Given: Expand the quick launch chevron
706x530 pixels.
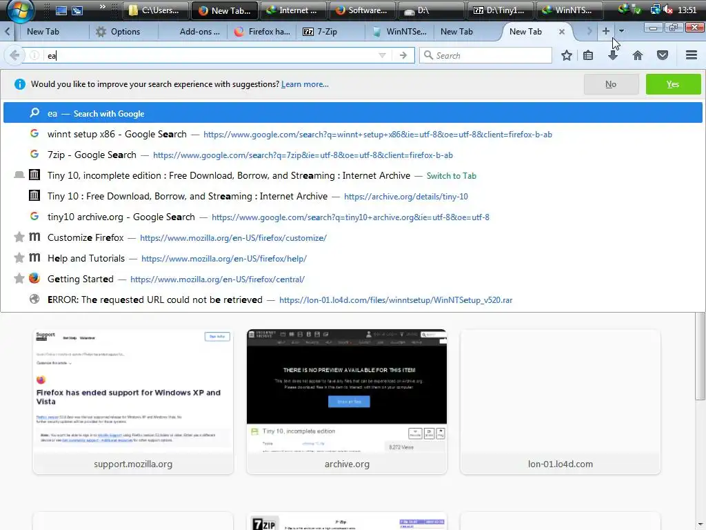Looking at the screenshot, I should click(x=103, y=7).
